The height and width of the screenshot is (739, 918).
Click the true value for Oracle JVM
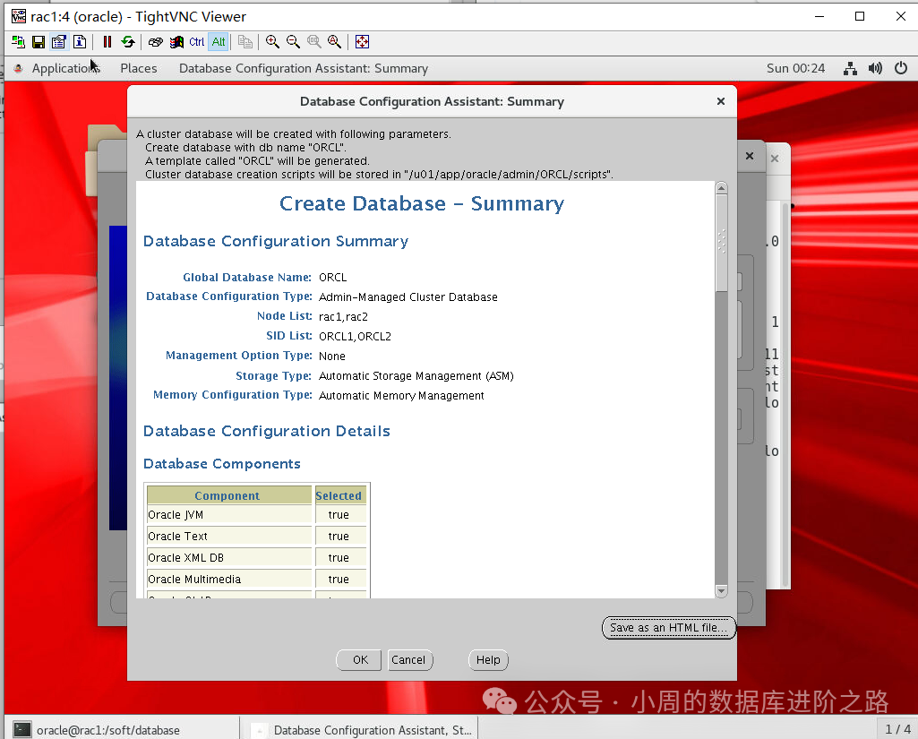(339, 515)
